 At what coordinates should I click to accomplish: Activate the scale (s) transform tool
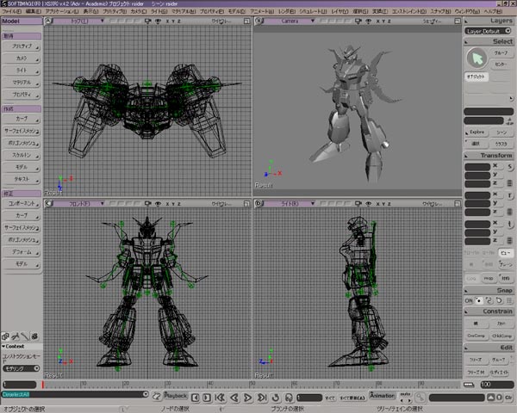[510, 167]
